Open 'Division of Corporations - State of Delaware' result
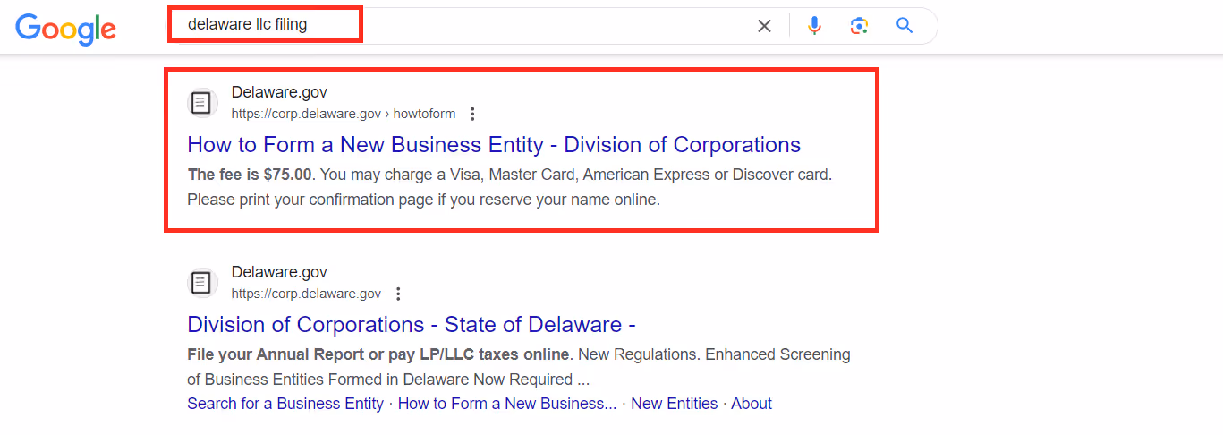Image resolution: width=1223 pixels, height=435 pixels. (412, 324)
